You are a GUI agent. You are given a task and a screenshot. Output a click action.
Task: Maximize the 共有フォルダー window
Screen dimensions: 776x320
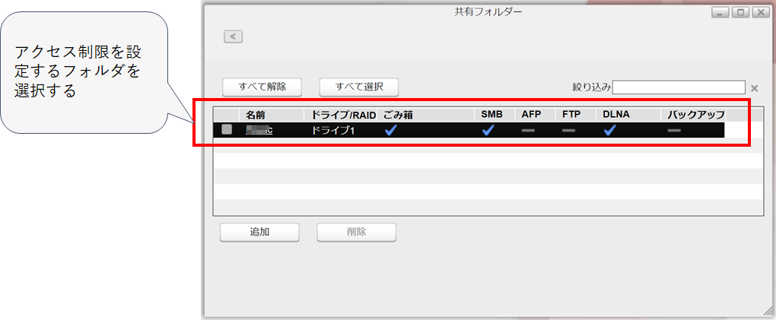pyautogui.click(x=739, y=13)
